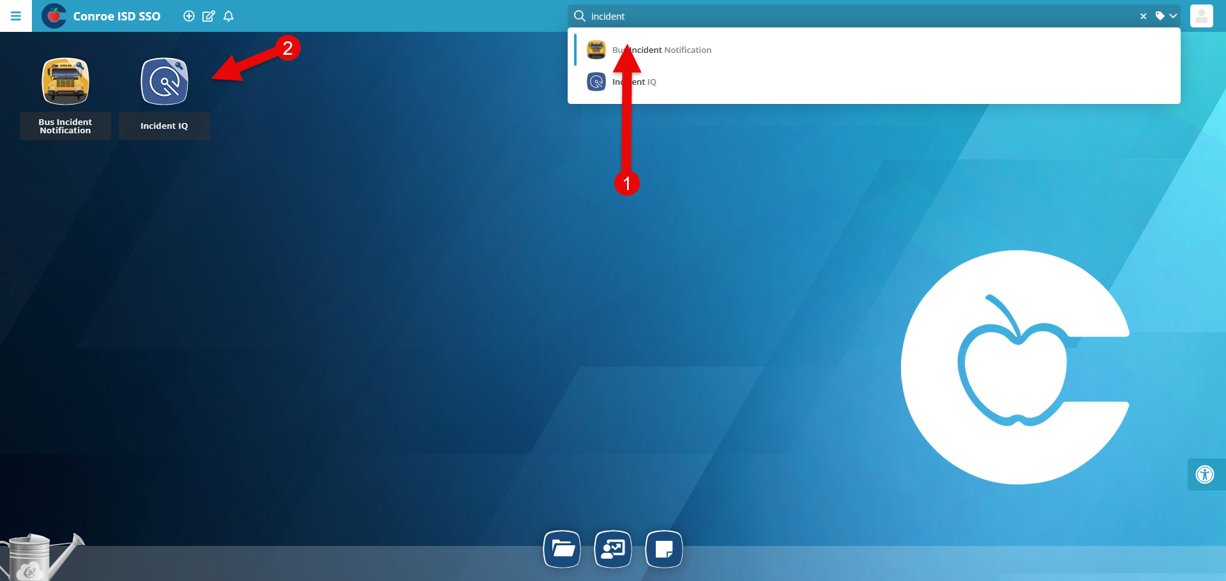The height and width of the screenshot is (581, 1226).
Task: Click the Incident IQ tile label
Action: click(164, 126)
